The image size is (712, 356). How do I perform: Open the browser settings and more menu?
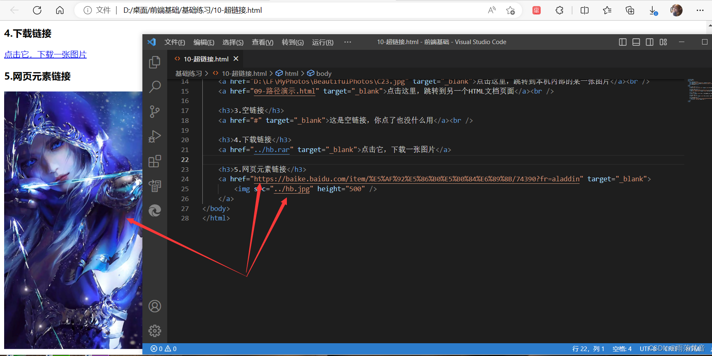pyautogui.click(x=700, y=10)
